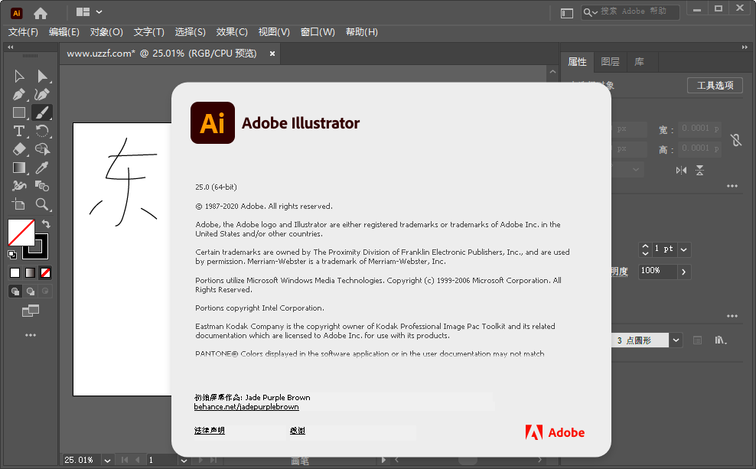Open the 文件(F) menu

(x=23, y=32)
